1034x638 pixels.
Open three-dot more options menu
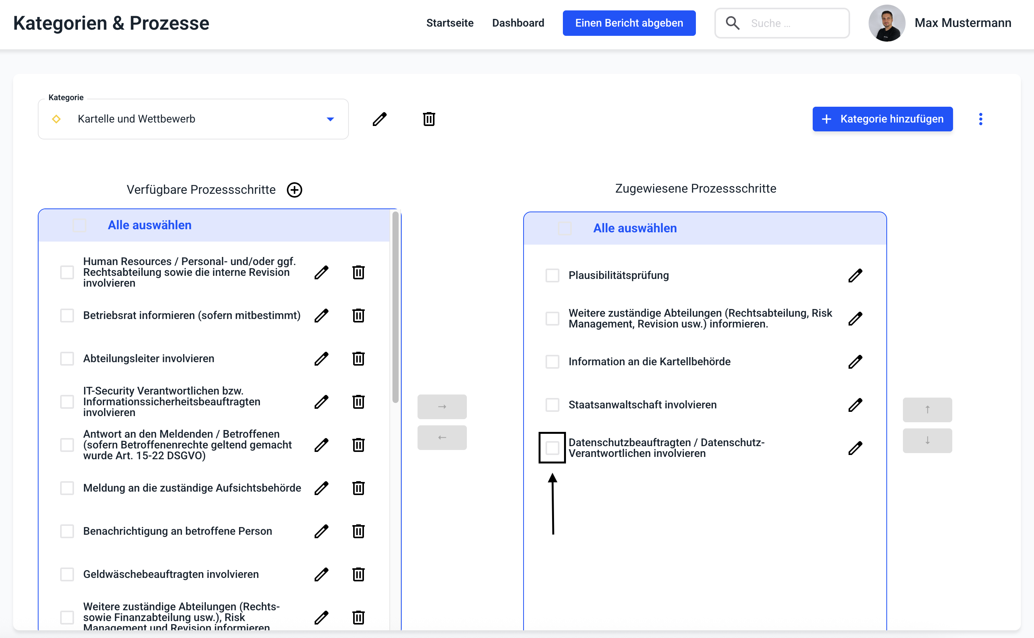pos(980,119)
